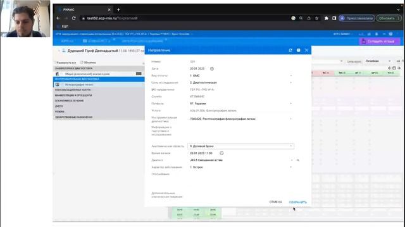Reload the page with browser reload icon

pos(74,18)
